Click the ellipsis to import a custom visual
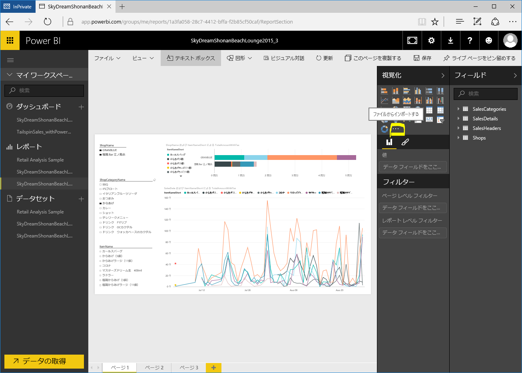 click(396, 129)
